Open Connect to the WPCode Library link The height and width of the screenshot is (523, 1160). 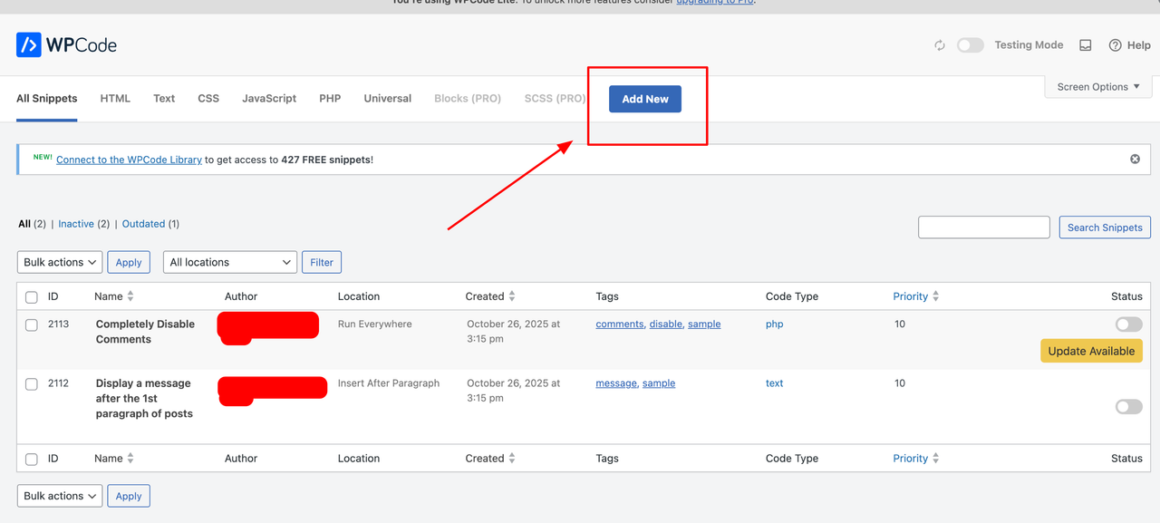129,160
